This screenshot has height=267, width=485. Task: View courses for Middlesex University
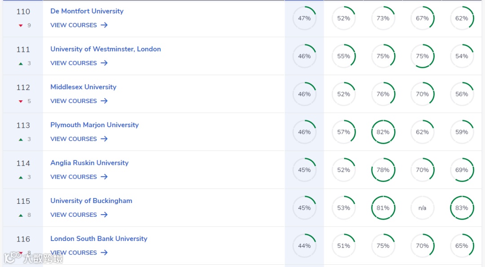pos(74,101)
